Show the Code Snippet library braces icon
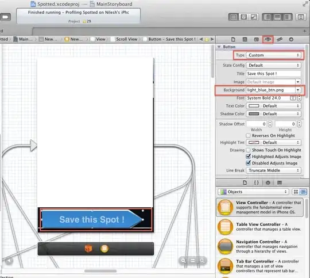 coord(256,182)
